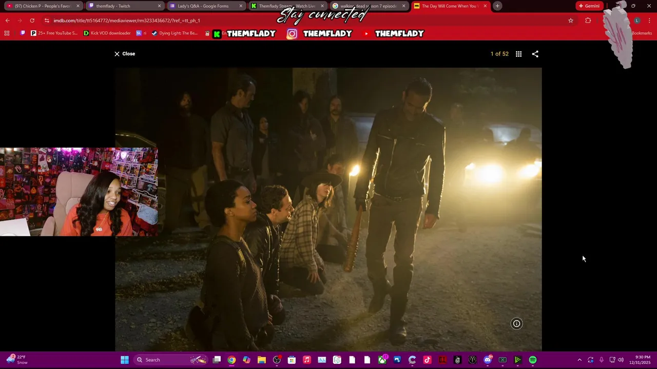Expand the system tray hidden icons chevron
This screenshot has height=369, width=657.
click(x=579, y=360)
